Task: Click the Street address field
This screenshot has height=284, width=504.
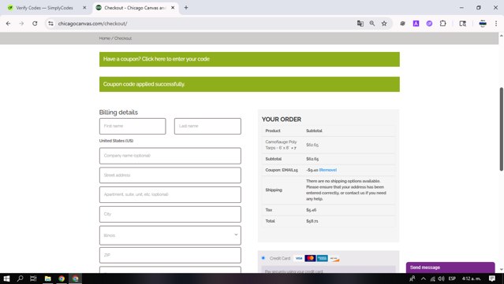Action: (170, 175)
